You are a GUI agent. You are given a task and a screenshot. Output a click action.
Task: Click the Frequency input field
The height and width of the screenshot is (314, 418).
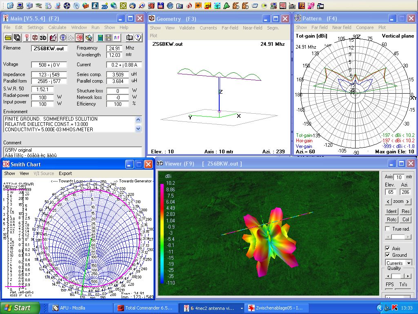(114, 48)
